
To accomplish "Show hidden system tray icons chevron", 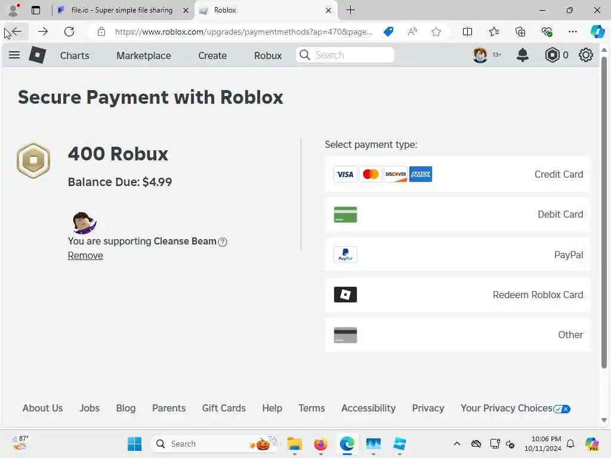I will click(456, 444).
